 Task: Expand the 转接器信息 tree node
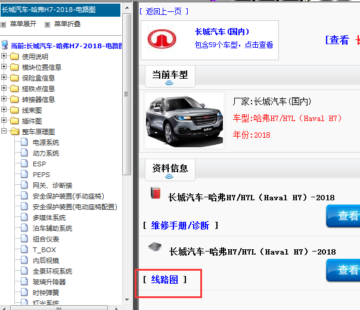coord(4,99)
